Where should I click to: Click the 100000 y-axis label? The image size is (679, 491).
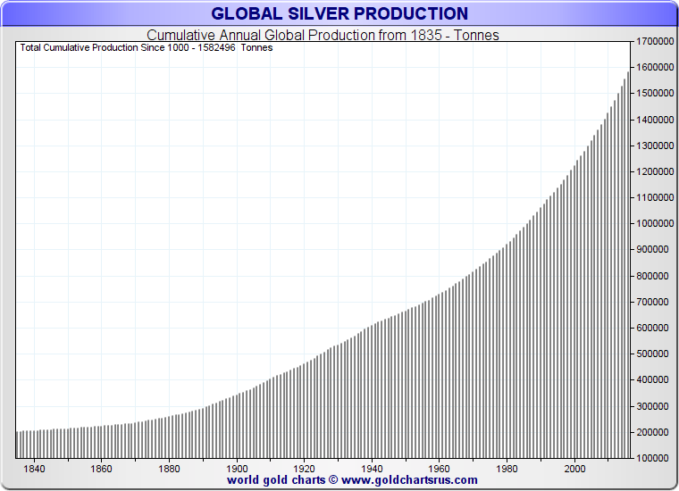point(652,458)
